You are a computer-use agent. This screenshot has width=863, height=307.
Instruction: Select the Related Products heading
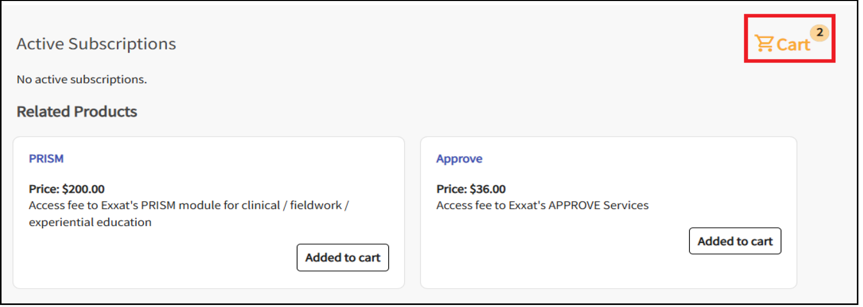(77, 112)
